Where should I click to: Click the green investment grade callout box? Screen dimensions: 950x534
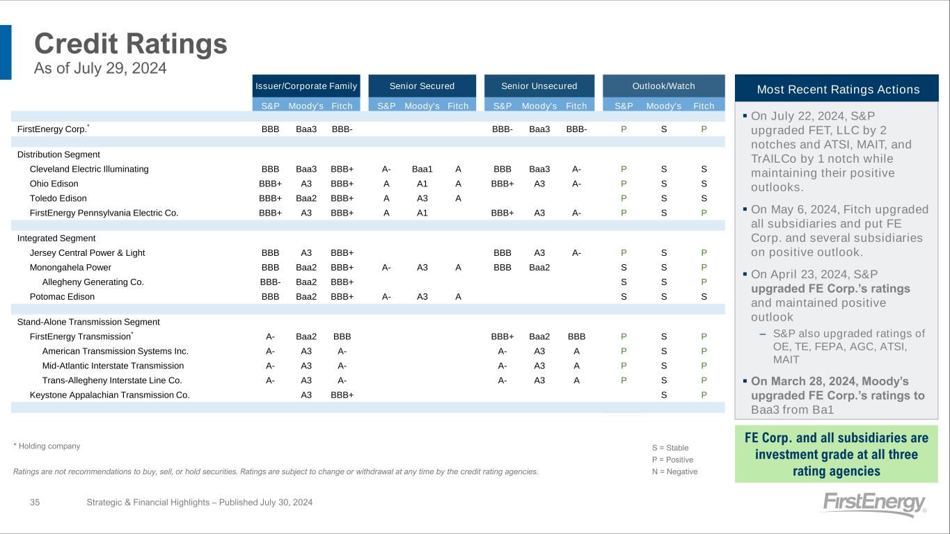point(836,455)
